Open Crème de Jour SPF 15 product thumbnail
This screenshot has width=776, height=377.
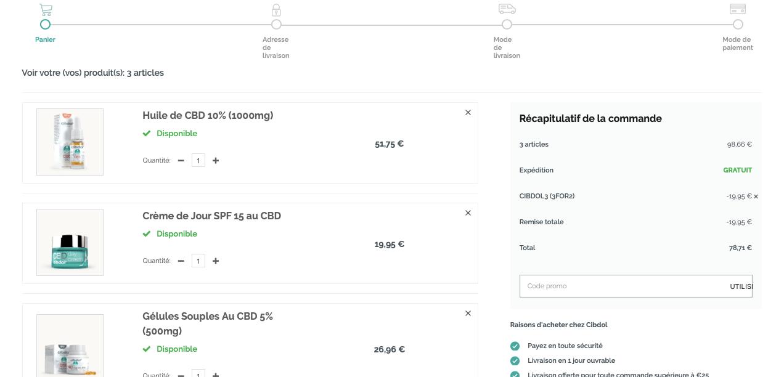click(x=70, y=242)
